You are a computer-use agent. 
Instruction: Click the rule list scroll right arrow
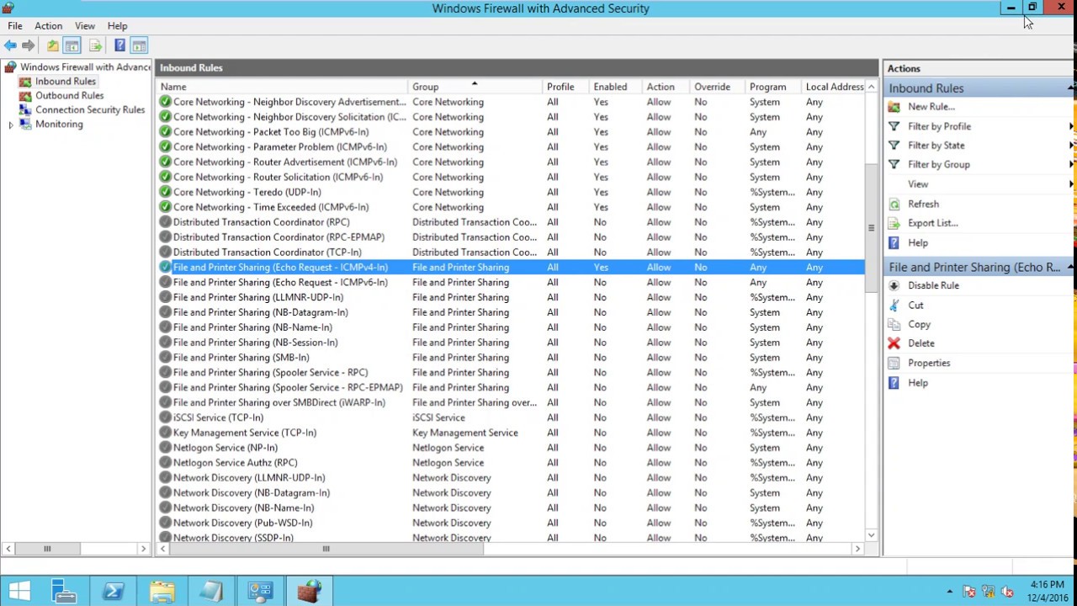857,549
